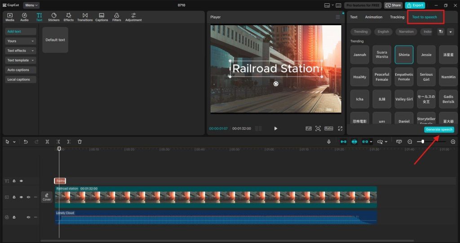
Task: Mute the Lonely Cloud audio track
Action: click(28, 217)
